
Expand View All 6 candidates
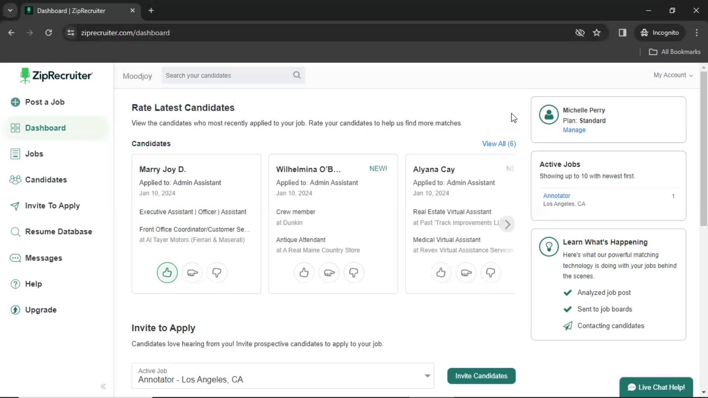499,143
